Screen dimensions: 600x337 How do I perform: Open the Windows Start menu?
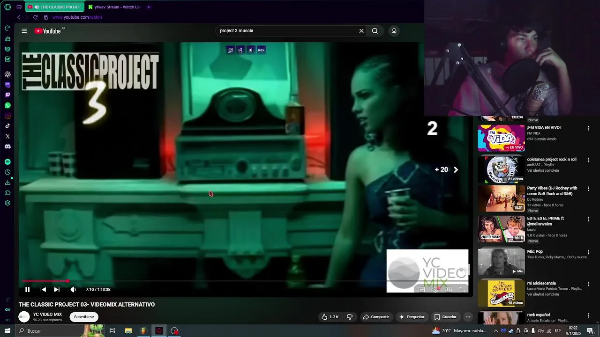pos(7,331)
